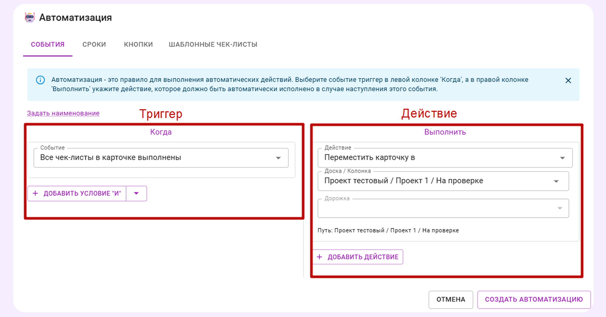Image resolution: width=606 pixels, height=317 pixels.
Task: Click 'ДОБАВИТЬ УСЛОВИЕ «И»' to add a condition
Action: point(82,193)
